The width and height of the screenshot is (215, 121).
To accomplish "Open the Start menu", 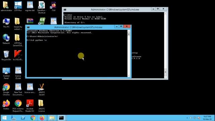I will tap(4, 118).
